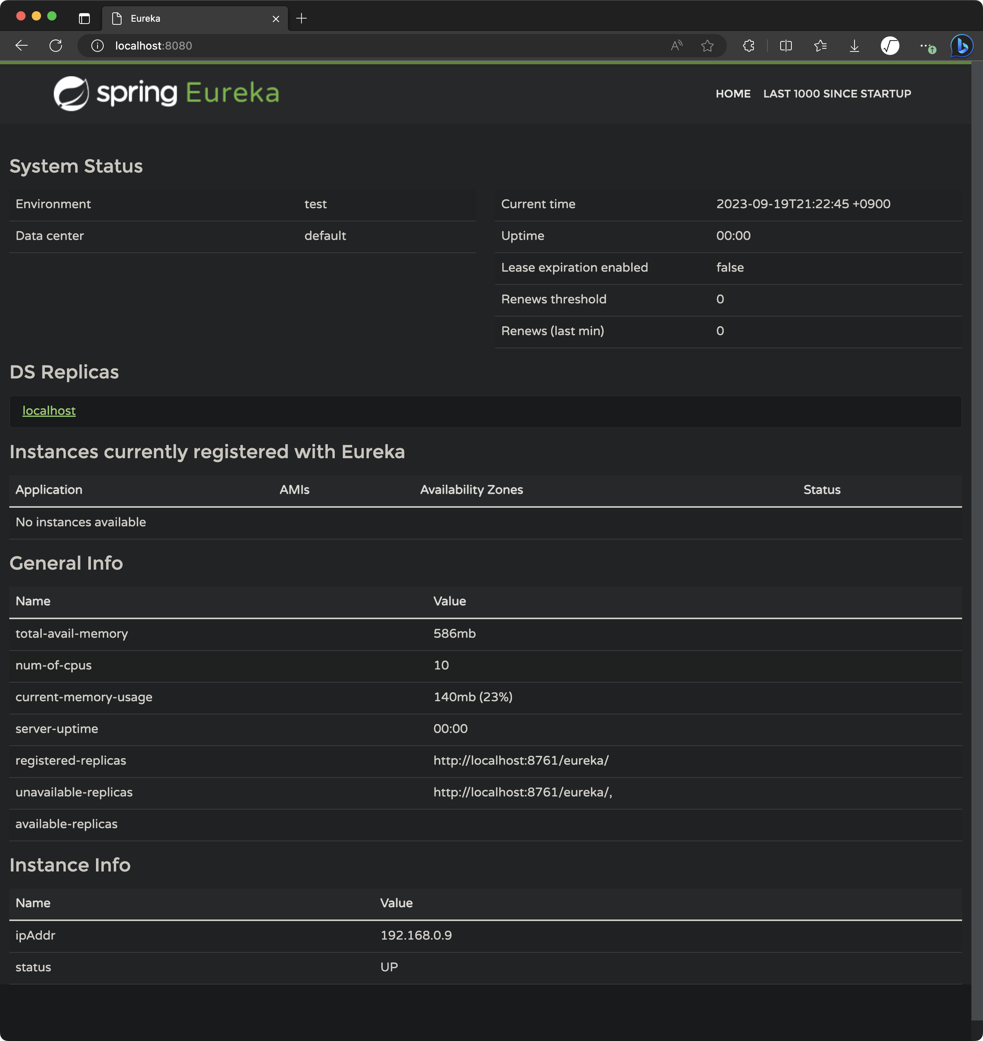Select status value 'UP'
983x1041 pixels.
pyautogui.click(x=389, y=967)
